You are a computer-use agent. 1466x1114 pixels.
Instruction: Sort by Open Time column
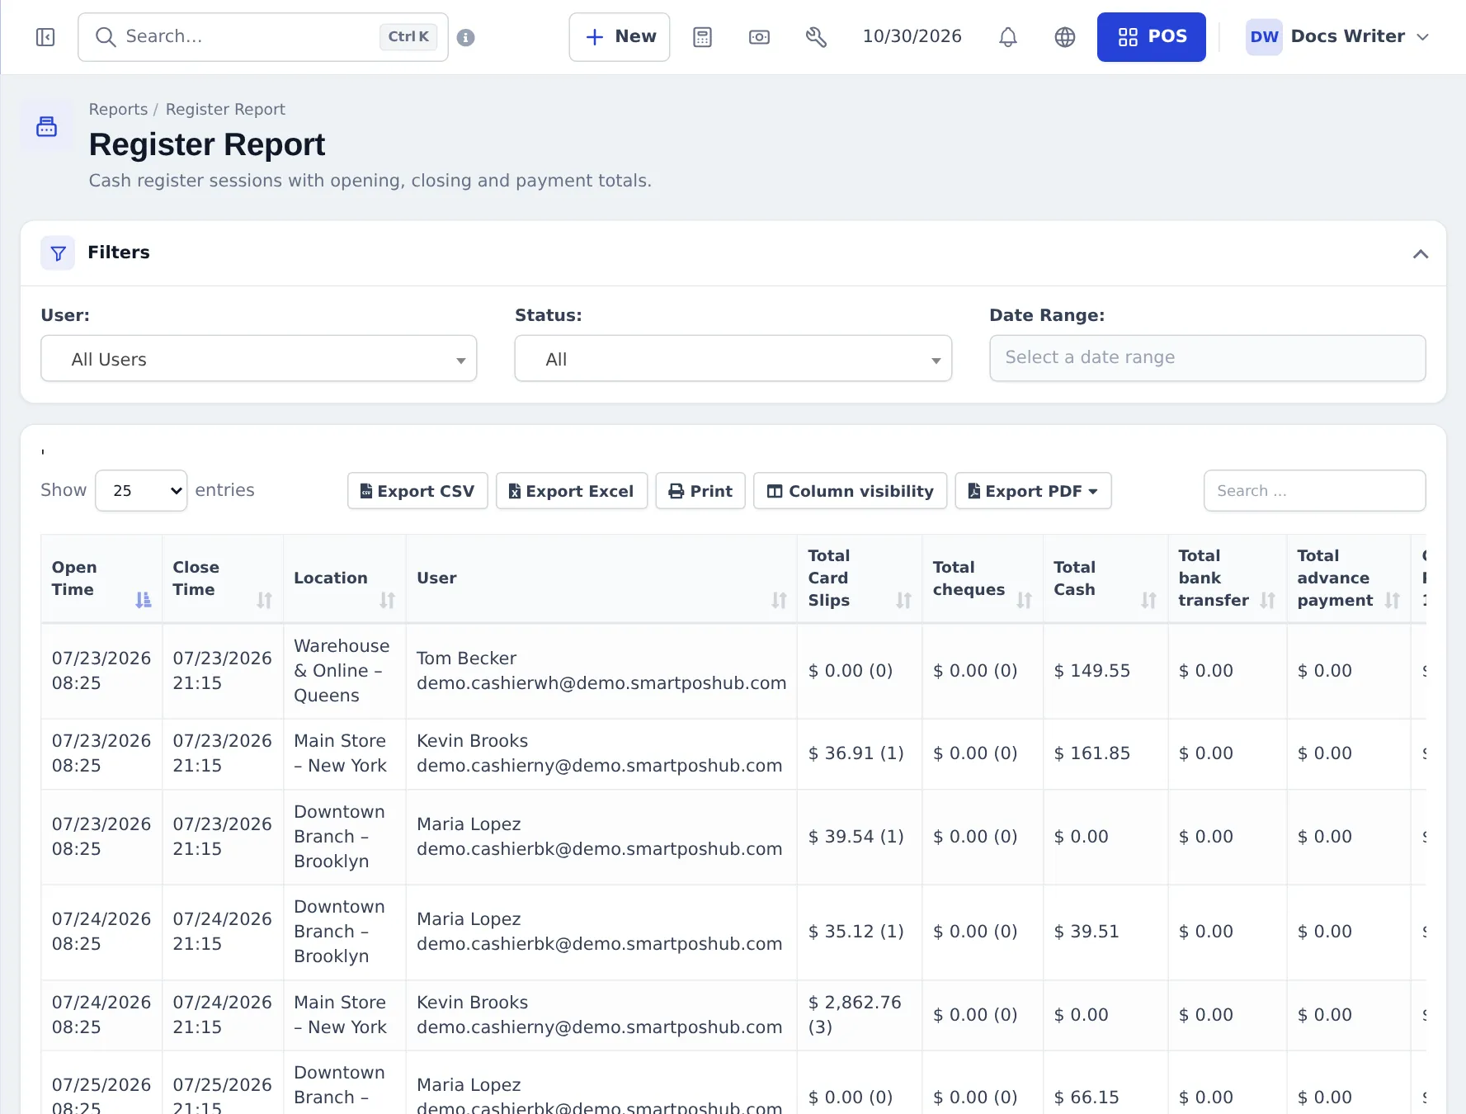101,578
